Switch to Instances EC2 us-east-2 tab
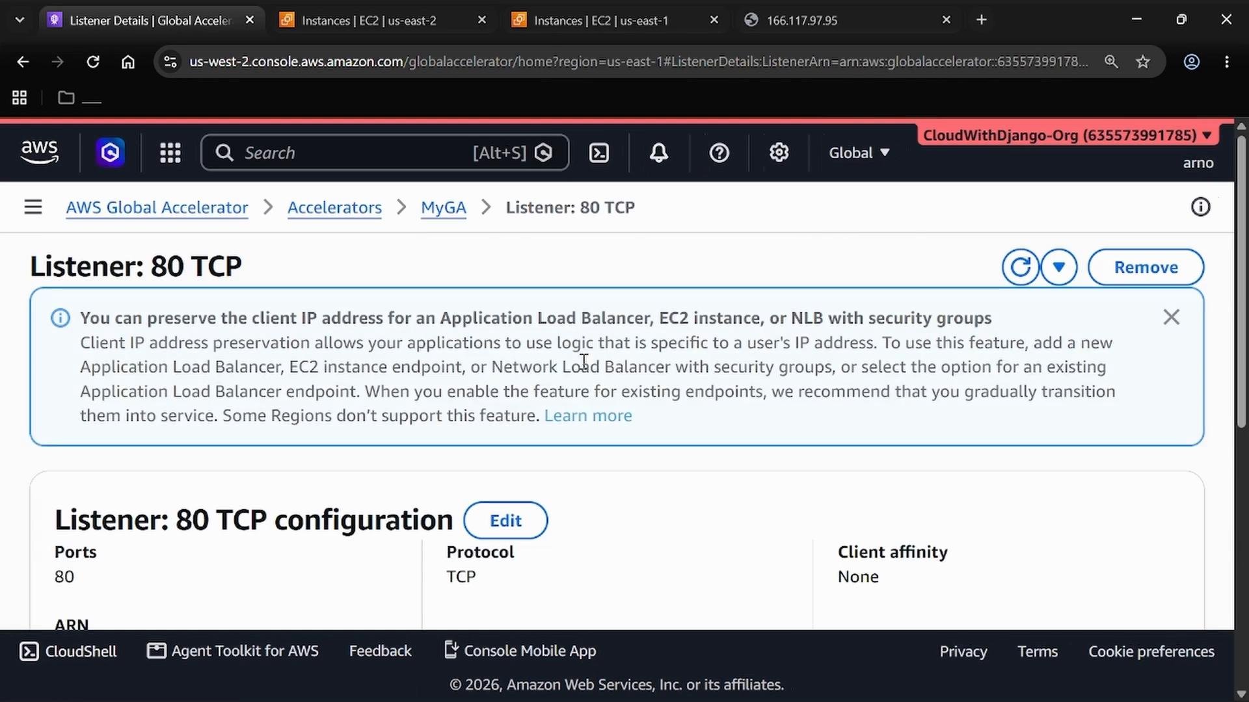This screenshot has width=1249, height=702. (x=384, y=20)
